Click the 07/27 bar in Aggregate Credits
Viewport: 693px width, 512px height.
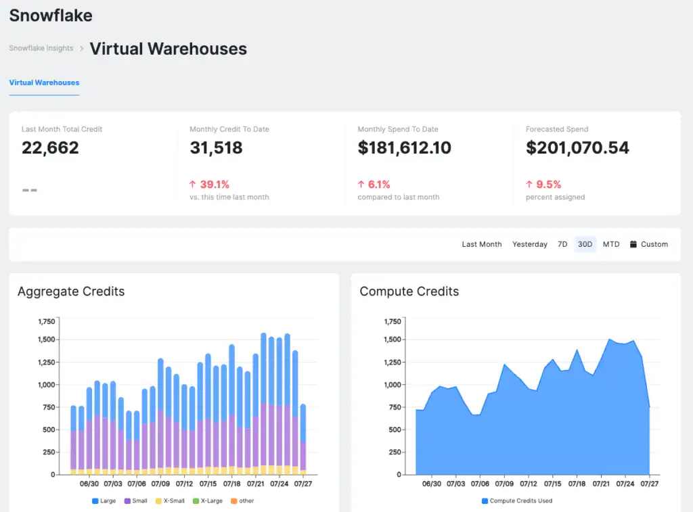click(x=303, y=440)
